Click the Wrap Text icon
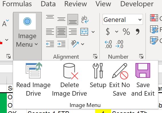 coord(85,20)
